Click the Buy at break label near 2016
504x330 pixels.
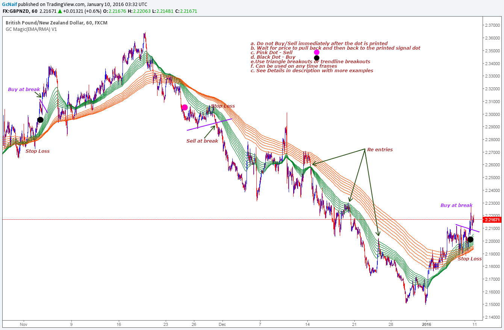pyautogui.click(x=456, y=205)
